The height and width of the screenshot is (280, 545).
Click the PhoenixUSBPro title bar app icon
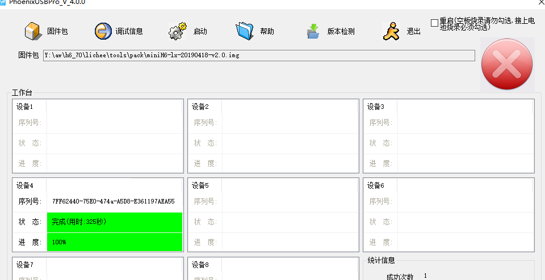(x=3, y=2)
